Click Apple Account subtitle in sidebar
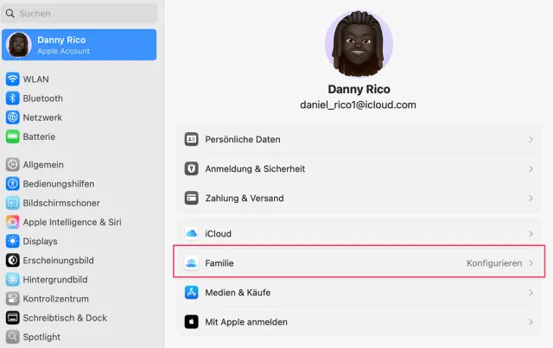This screenshot has width=553, height=348. 63,51
